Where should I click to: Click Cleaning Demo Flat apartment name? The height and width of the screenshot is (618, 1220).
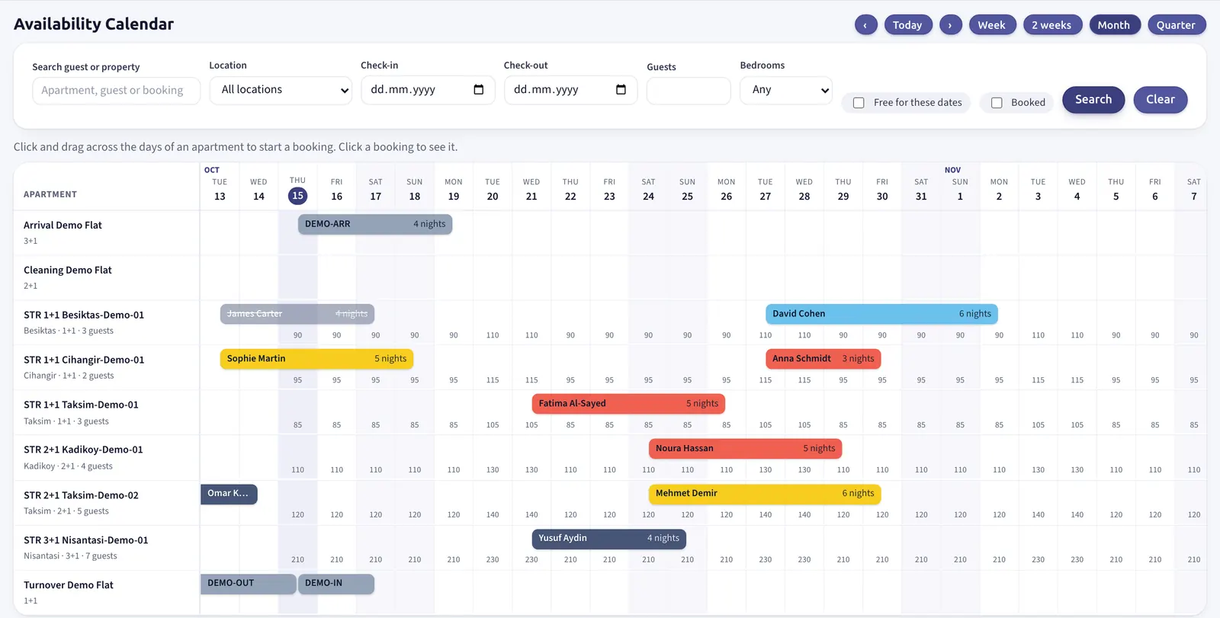(68, 271)
